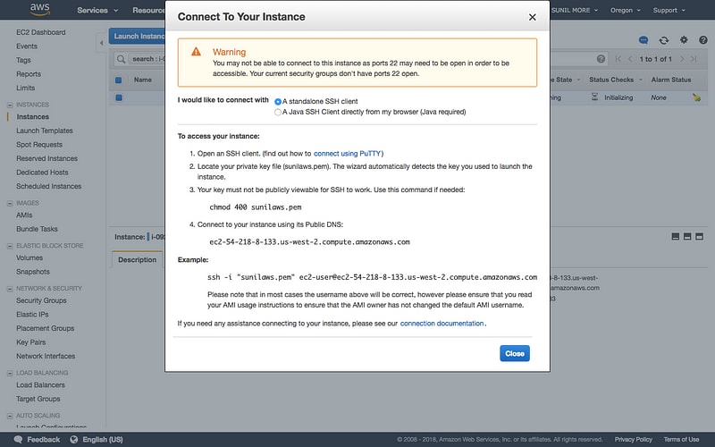Viewport: 715px width, 447px height.
Task: Collapse the LOAD BALANCING section
Action: (10, 373)
